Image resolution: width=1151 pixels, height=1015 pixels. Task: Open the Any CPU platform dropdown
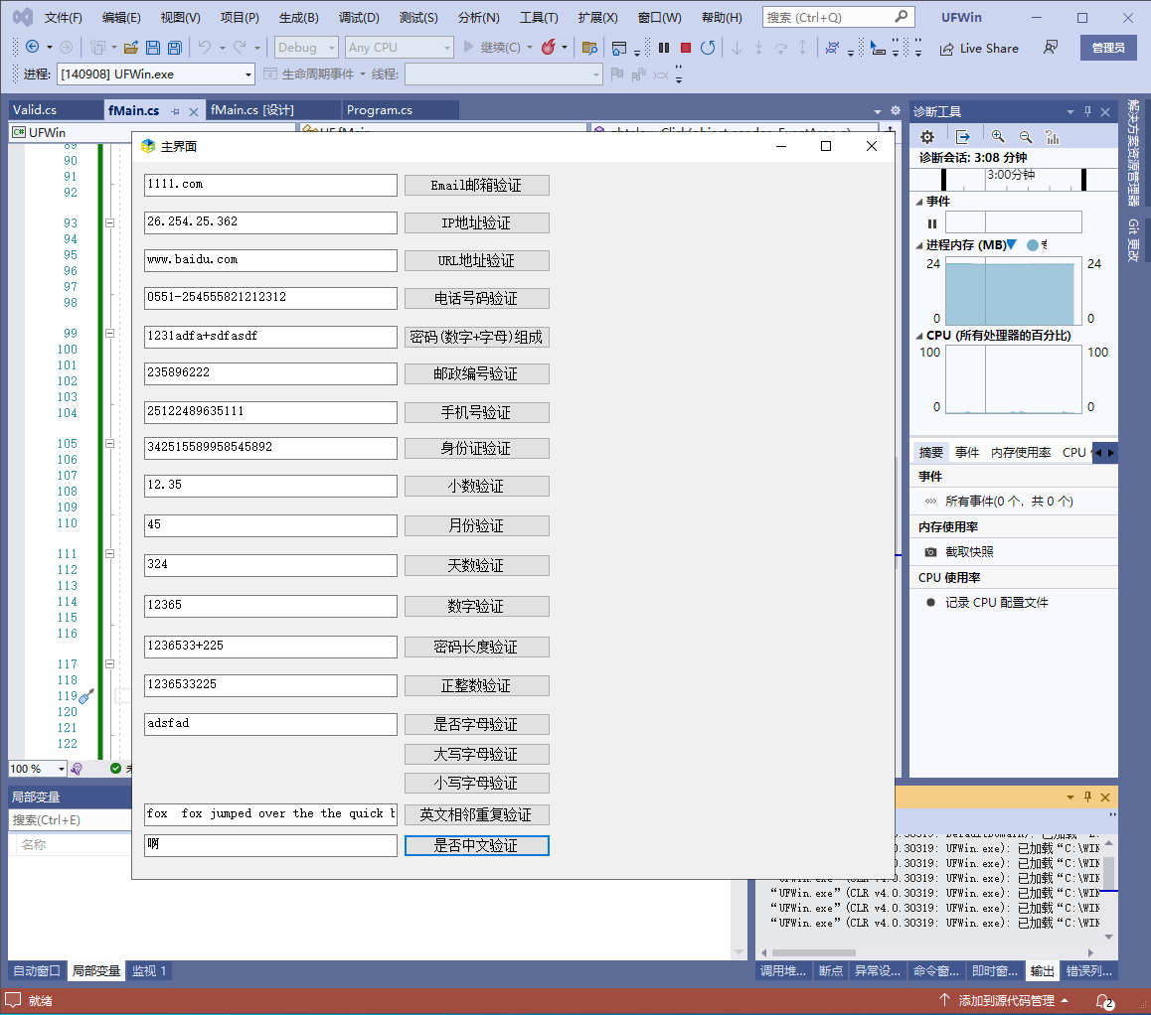400,48
